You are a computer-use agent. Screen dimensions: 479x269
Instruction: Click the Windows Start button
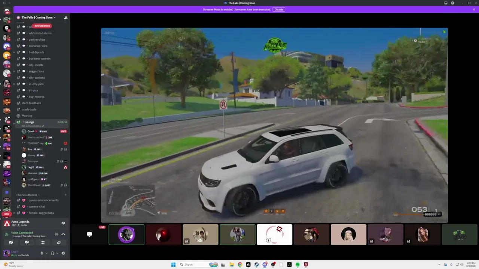coord(173,265)
